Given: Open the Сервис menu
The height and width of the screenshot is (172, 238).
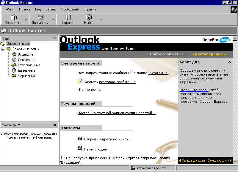Looking at the screenshot, I should pyautogui.click(x=51, y=9).
